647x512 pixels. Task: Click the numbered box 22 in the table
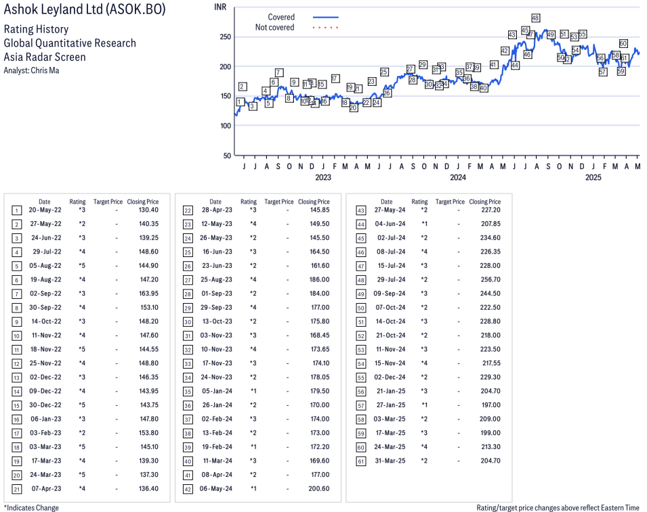point(188,211)
